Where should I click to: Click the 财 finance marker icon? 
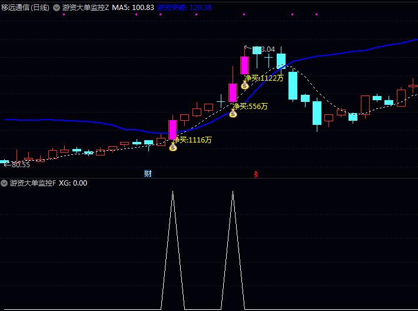coord(148,174)
